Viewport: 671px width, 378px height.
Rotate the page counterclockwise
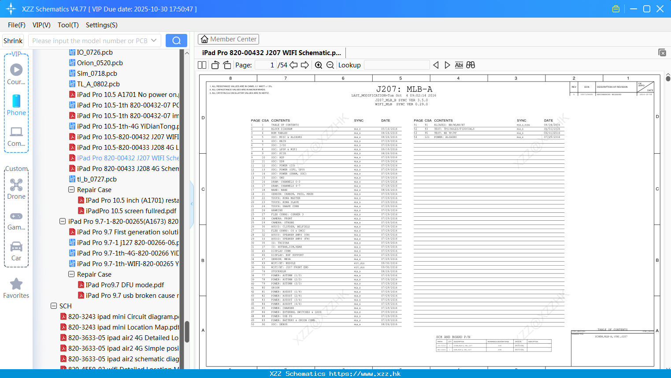[215, 65]
